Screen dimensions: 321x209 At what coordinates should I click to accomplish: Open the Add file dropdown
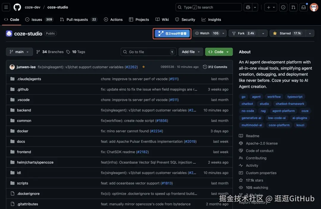click(x=191, y=52)
